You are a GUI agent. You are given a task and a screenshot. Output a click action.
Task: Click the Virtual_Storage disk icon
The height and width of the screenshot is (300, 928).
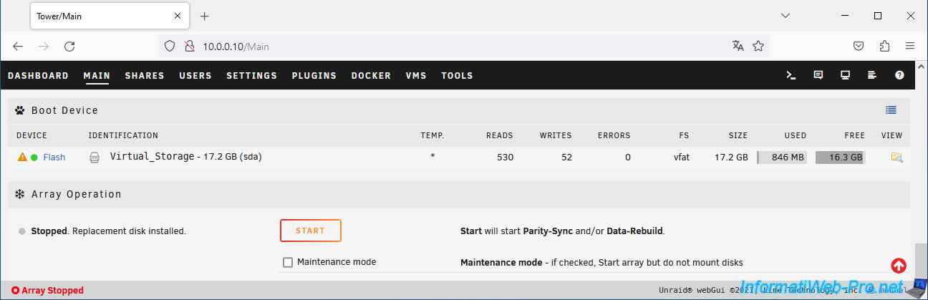click(95, 158)
